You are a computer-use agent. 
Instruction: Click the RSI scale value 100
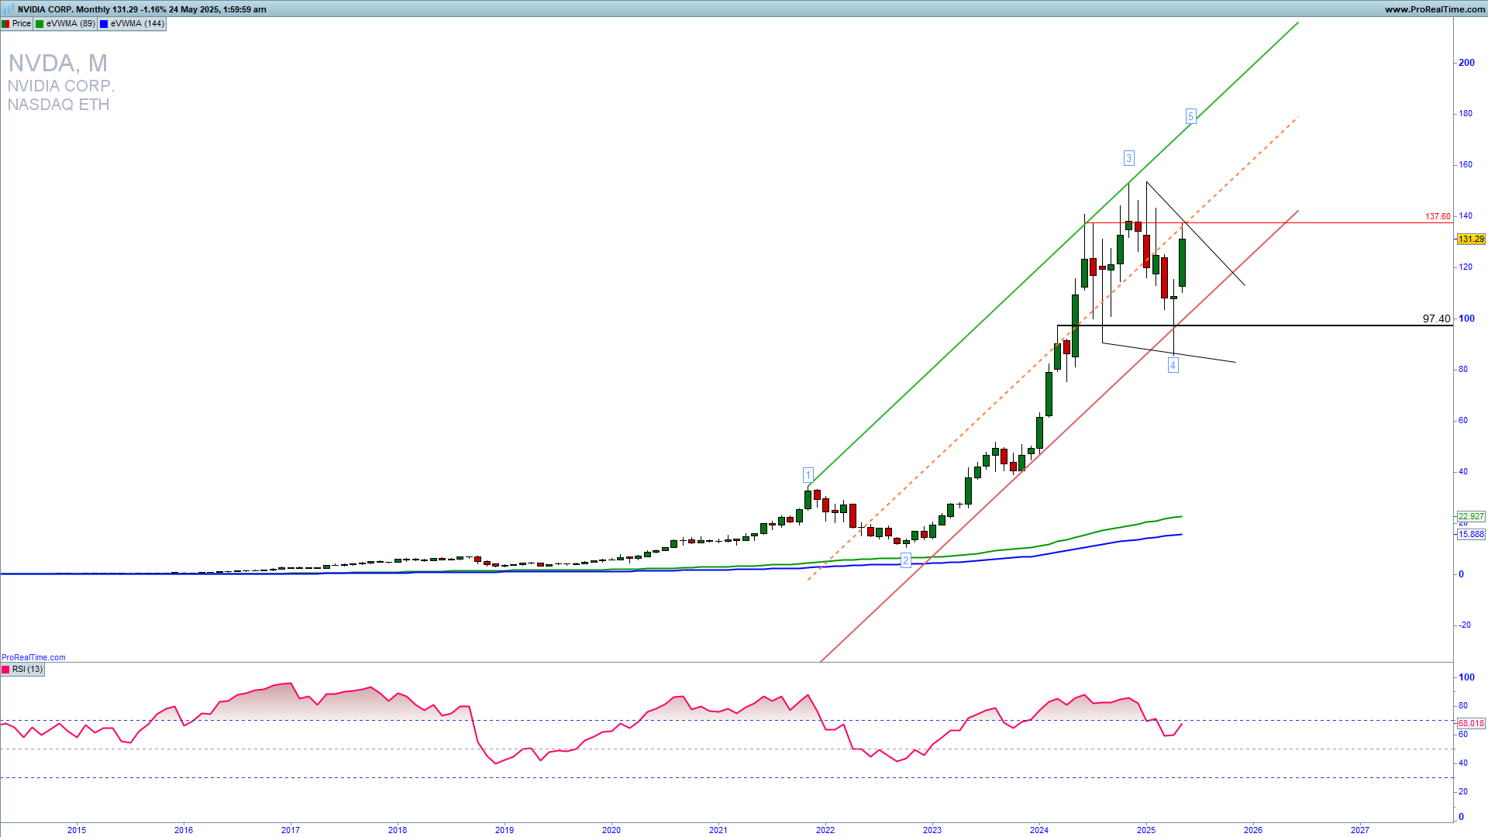coord(1466,677)
